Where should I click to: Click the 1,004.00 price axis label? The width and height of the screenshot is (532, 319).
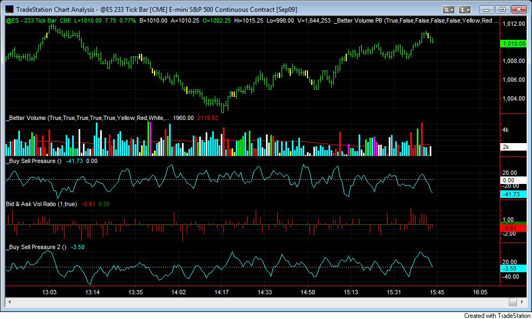coord(514,98)
